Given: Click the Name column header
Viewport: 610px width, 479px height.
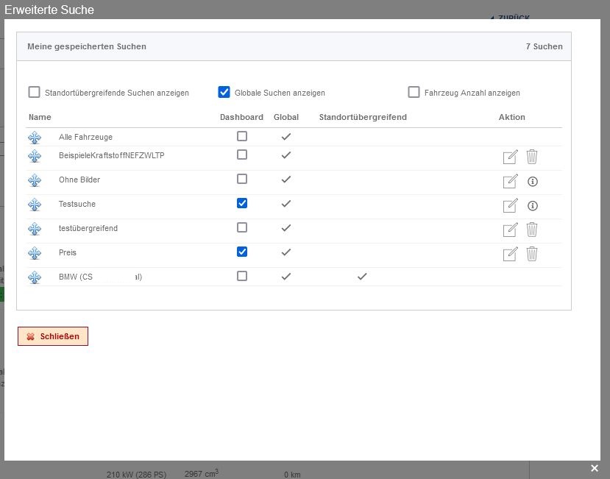Looking at the screenshot, I should coord(40,117).
